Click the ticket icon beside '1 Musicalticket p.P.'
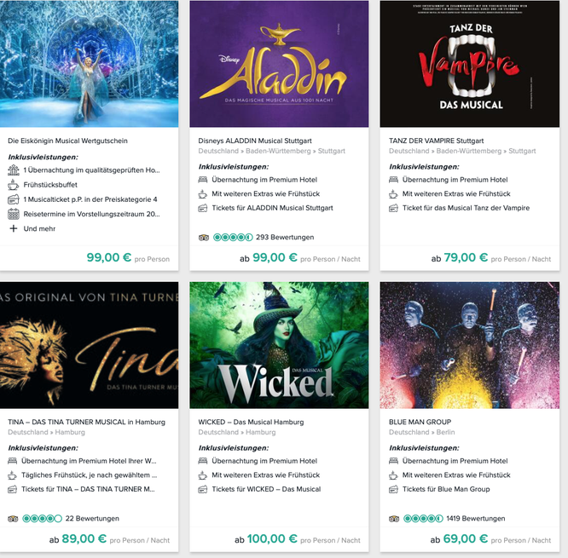The width and height of the screenshot is (568, 558). (x=14, y=199)
